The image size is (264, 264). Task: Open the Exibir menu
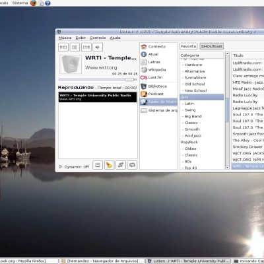(x=81, y=38)
